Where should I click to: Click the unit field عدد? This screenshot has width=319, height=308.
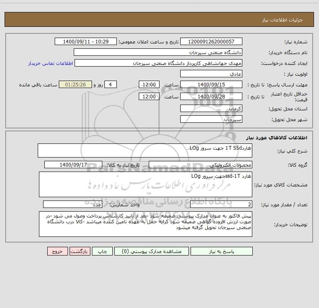tap(72, 205)
